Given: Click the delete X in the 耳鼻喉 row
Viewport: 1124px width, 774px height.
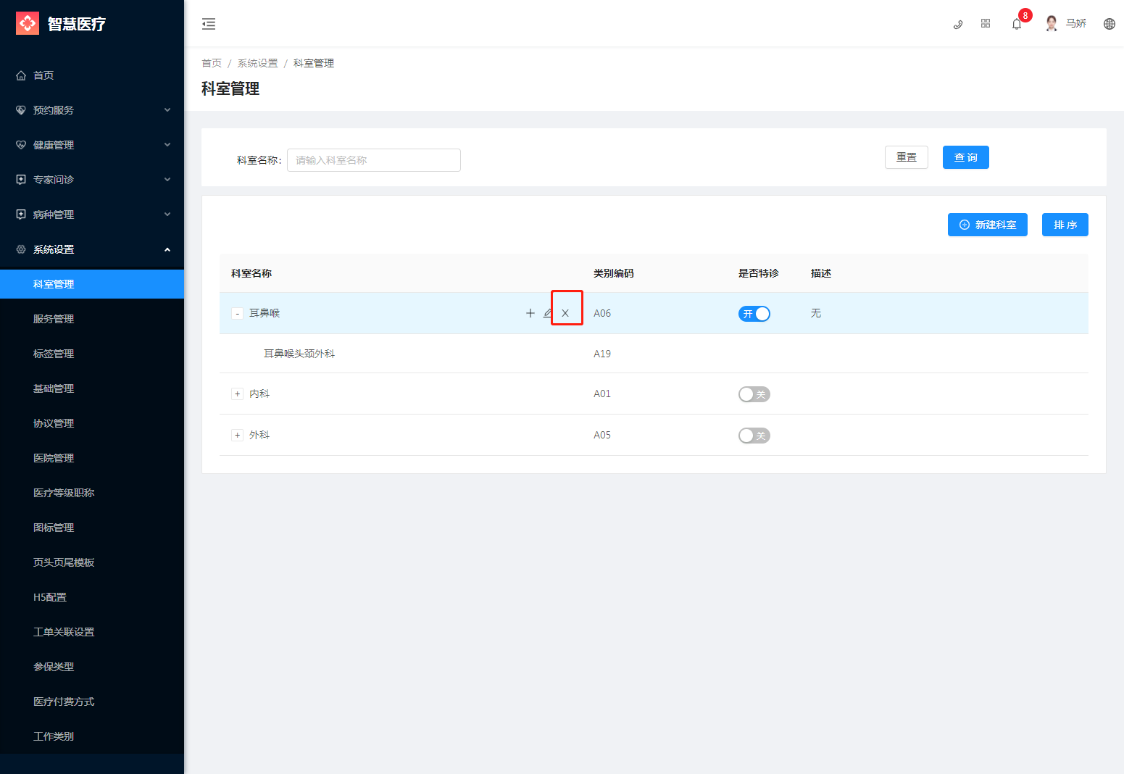Looking at the screenshot, I should pos(565,313).
